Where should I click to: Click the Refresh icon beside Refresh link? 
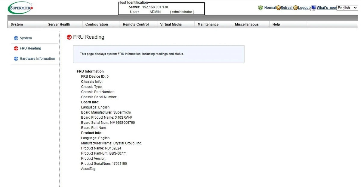(x=279, y=8)
